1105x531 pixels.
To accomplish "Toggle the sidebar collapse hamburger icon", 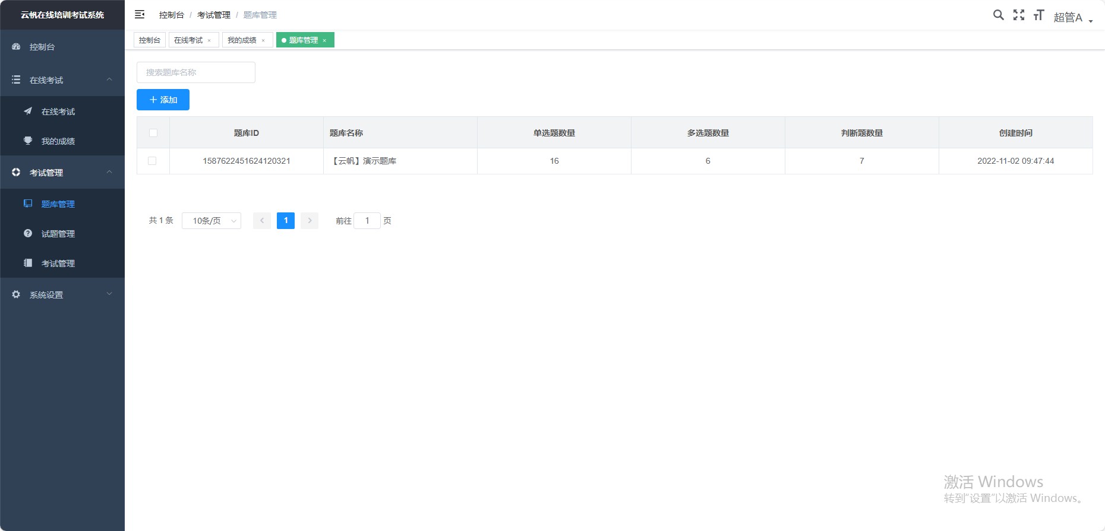I will pyautogui.click(x=140, y=14).
